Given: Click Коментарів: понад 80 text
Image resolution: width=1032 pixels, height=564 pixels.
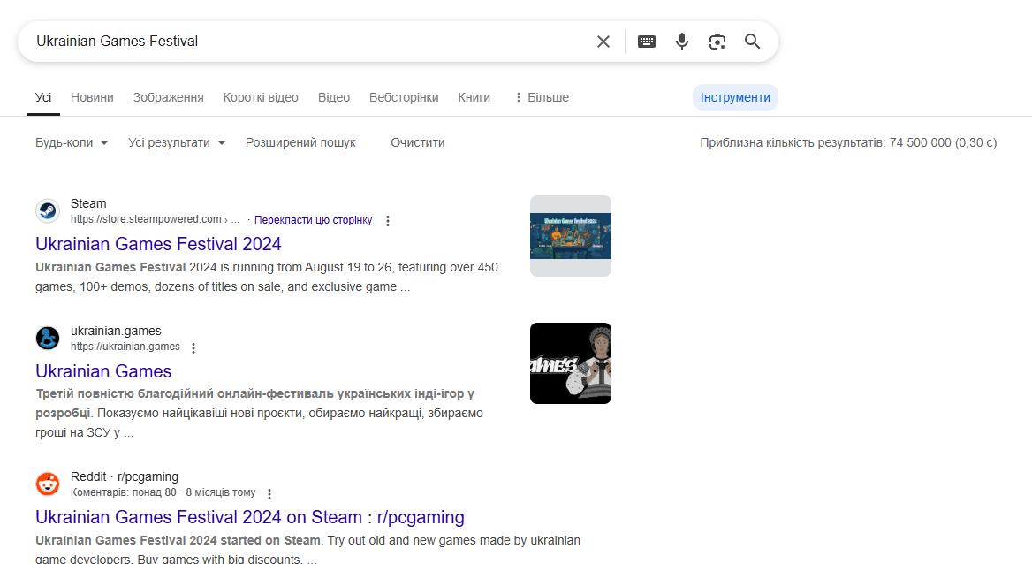Looking at the screenshot, I should point(124,492).
